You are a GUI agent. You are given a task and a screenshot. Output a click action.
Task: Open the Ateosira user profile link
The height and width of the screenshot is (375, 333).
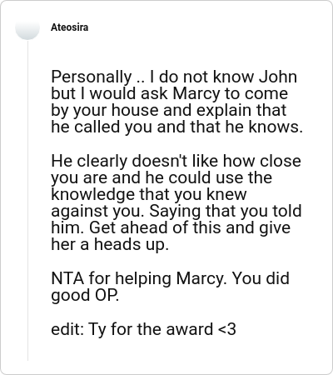70,27
